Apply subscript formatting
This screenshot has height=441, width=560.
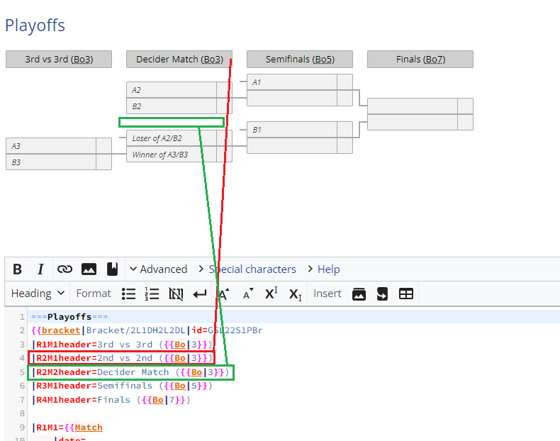295,294
